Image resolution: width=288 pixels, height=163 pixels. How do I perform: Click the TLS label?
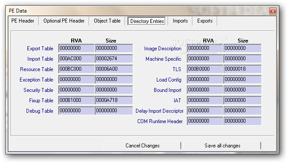[x=177, y=69]
